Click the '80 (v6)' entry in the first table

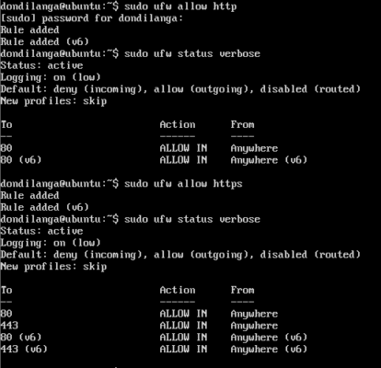coord(21,160)
